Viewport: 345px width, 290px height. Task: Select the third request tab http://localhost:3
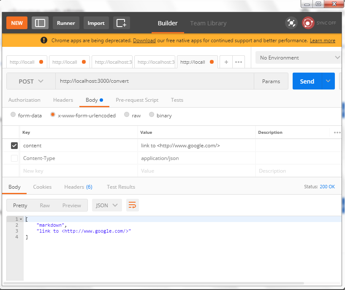coord(112,62)
